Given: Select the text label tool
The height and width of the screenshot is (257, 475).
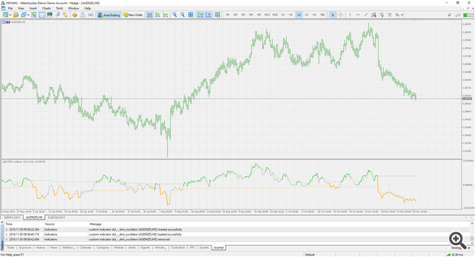Looking at the screenshot, I should [389, 15].
